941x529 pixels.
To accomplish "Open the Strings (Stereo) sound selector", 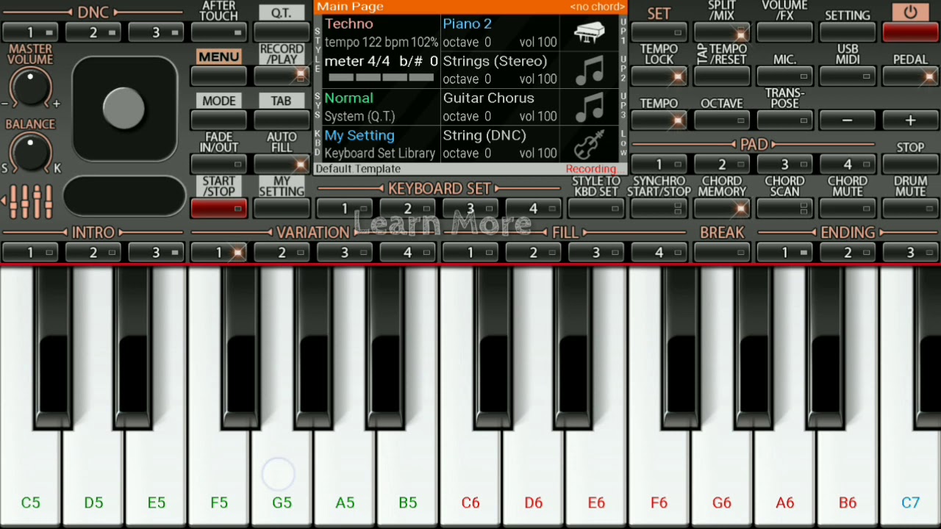I will point(500,70).
